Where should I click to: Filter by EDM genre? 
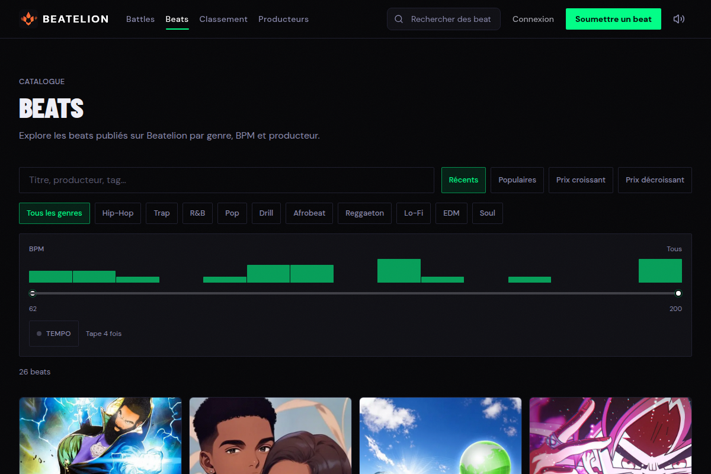[x=451, y=213]
